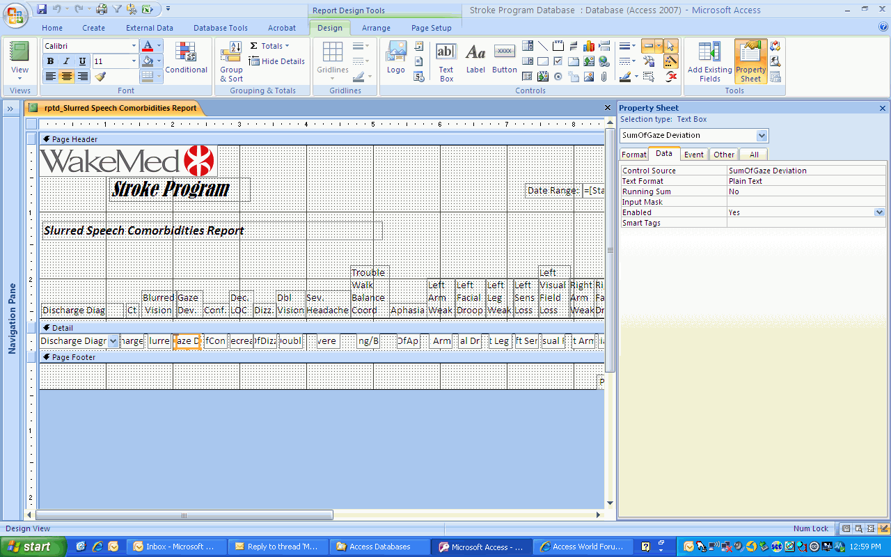The width and height of the screenshot is (891, 557).
Task: Select the Text Box control tool
Action: tap(446, 61)
